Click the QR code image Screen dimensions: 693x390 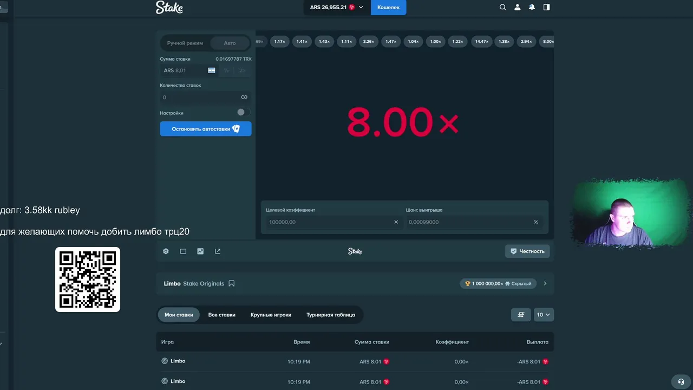[x=88, y=279]
